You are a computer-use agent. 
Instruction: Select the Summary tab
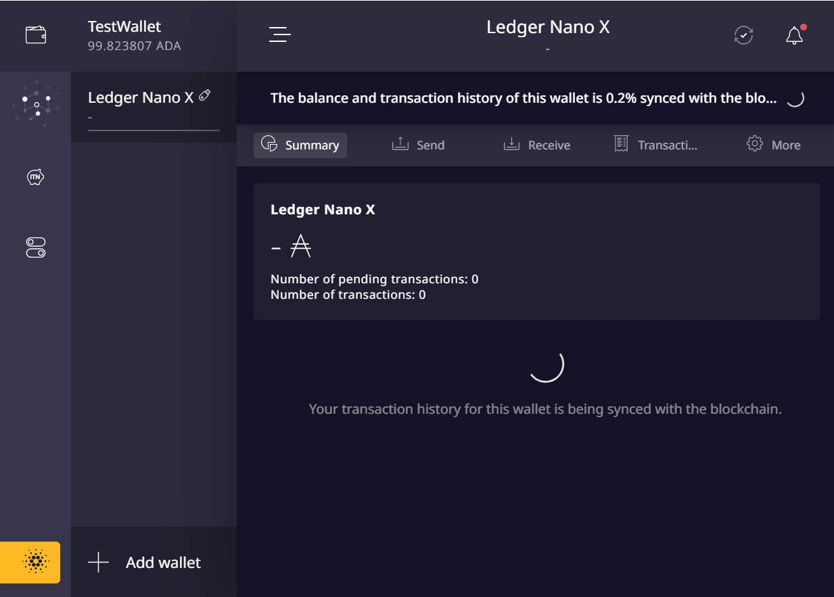point(300,145)
